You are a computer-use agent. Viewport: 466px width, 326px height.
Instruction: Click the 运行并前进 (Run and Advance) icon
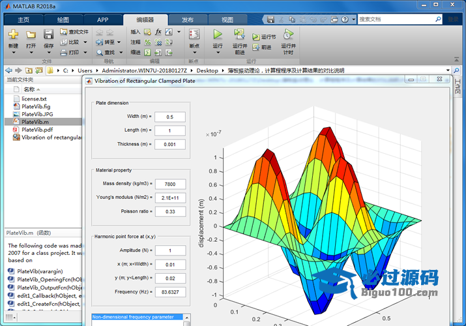pos(239,34)
